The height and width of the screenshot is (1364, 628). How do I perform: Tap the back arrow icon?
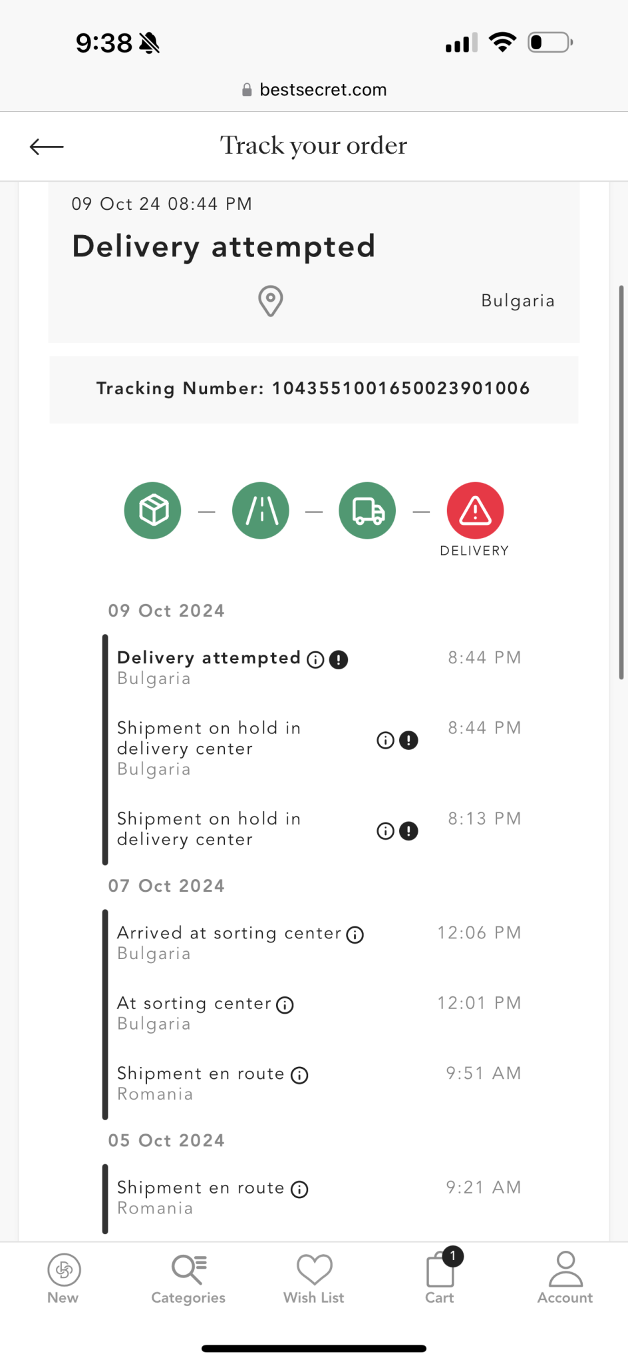pos(47,147)
